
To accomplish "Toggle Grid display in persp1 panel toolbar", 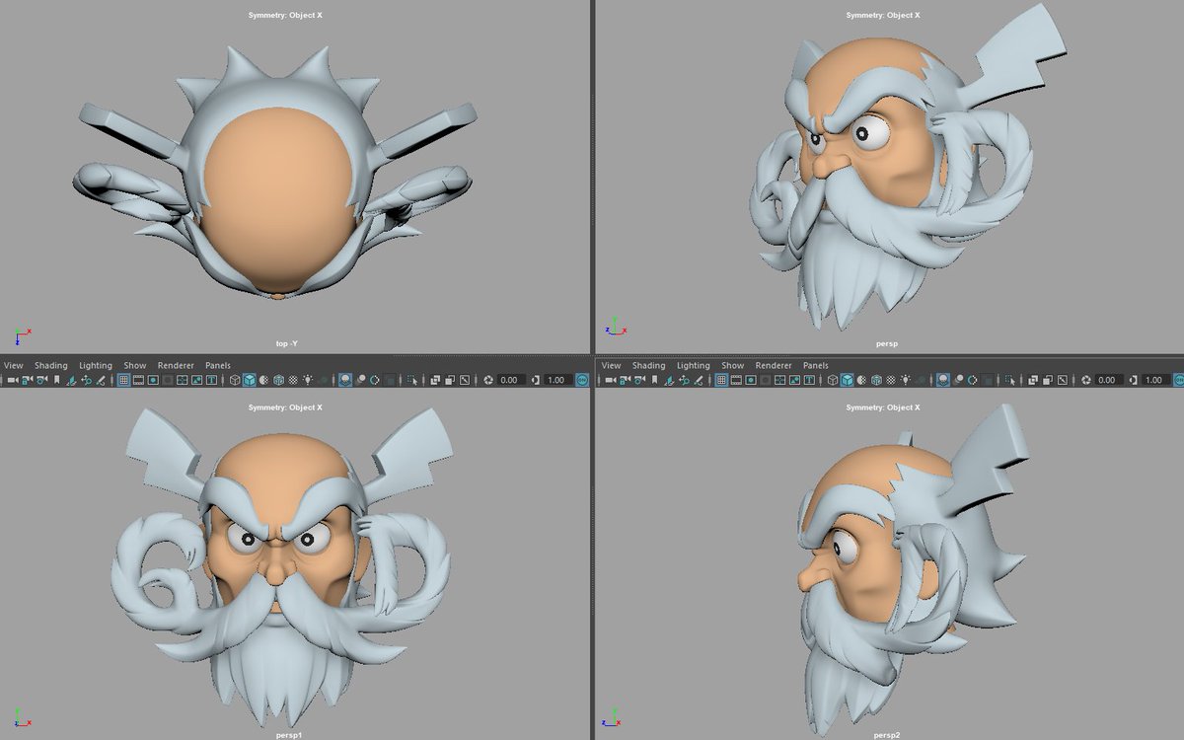I will pos(123,380).
